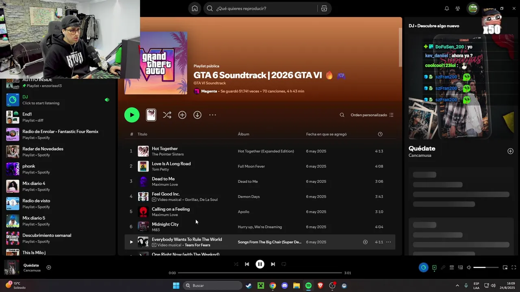Open the Demon Days album link
The width and height of the screenshot is (520, 292).
coord(249,197)
